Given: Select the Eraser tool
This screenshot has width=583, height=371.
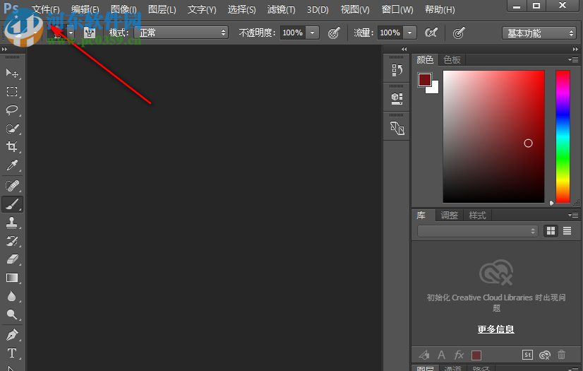Looking at the screenshot, I should 12,259.
